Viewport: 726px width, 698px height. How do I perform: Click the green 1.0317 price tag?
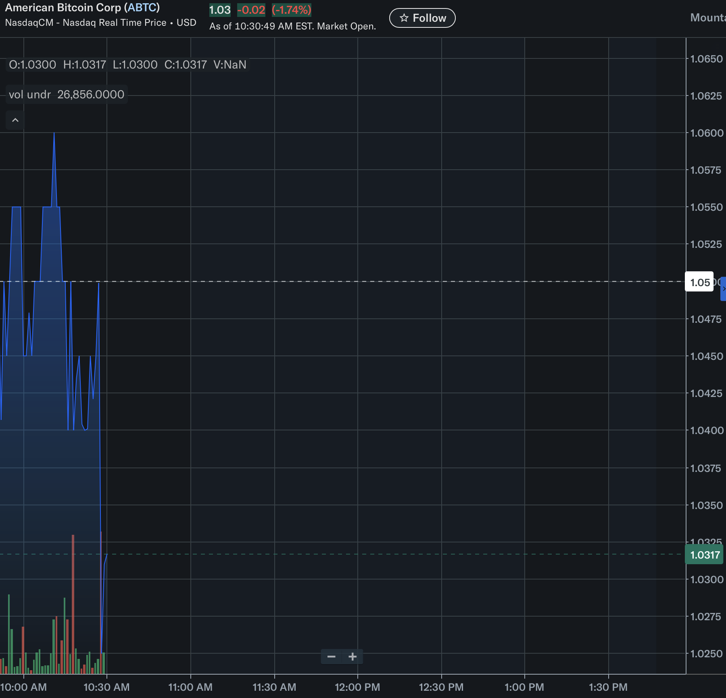pos(704,555)
